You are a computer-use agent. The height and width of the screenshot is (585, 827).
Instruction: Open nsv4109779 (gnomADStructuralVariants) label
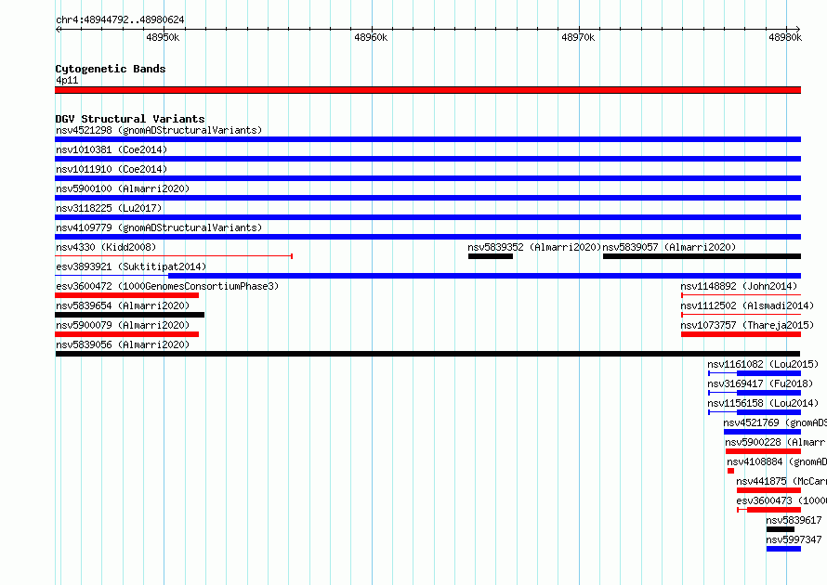(x=159, y=227)
